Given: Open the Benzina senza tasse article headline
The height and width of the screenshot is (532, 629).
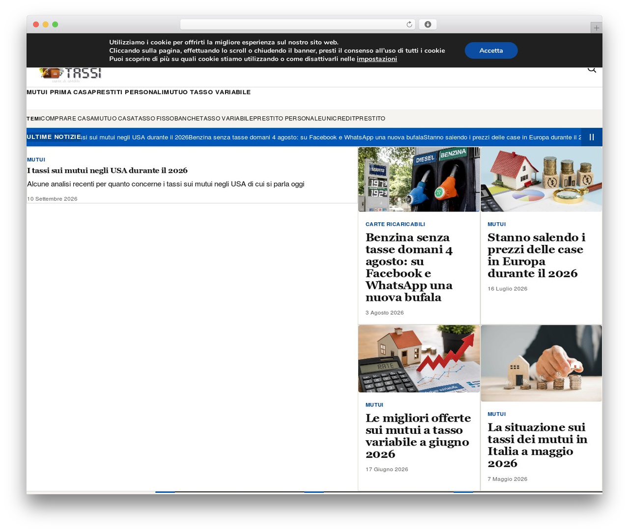Looking at the screenshot, I should [x=409, y=267].
